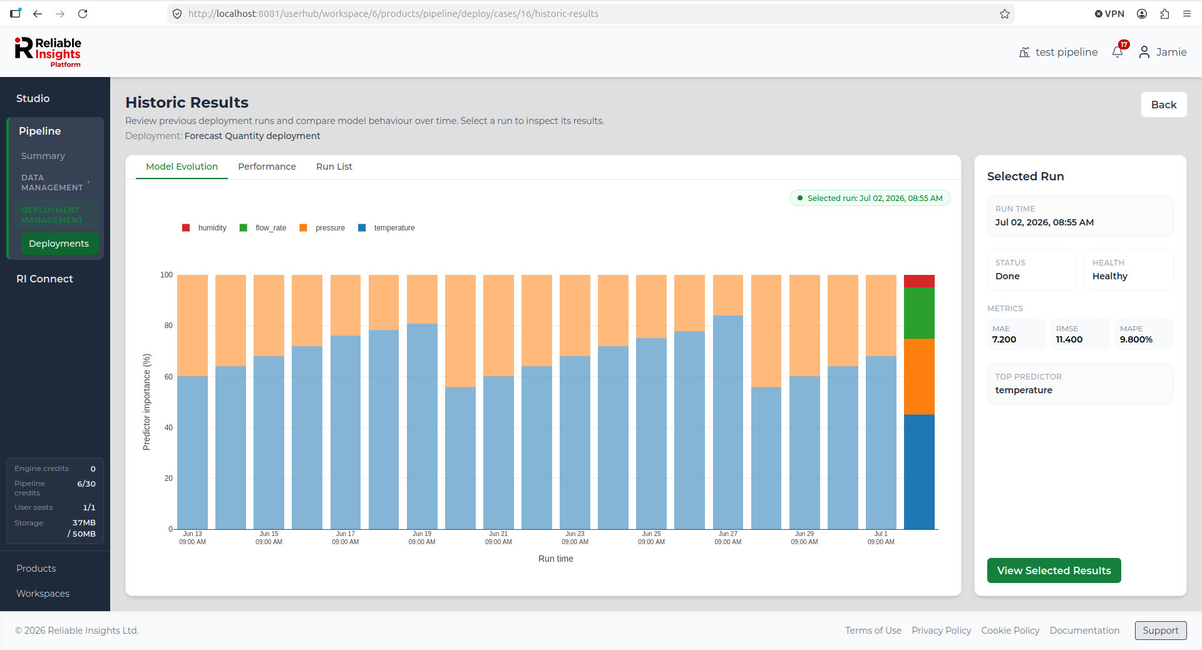
Task: Click the MAE 7.200 metric card
Action: pos(1016,334)
